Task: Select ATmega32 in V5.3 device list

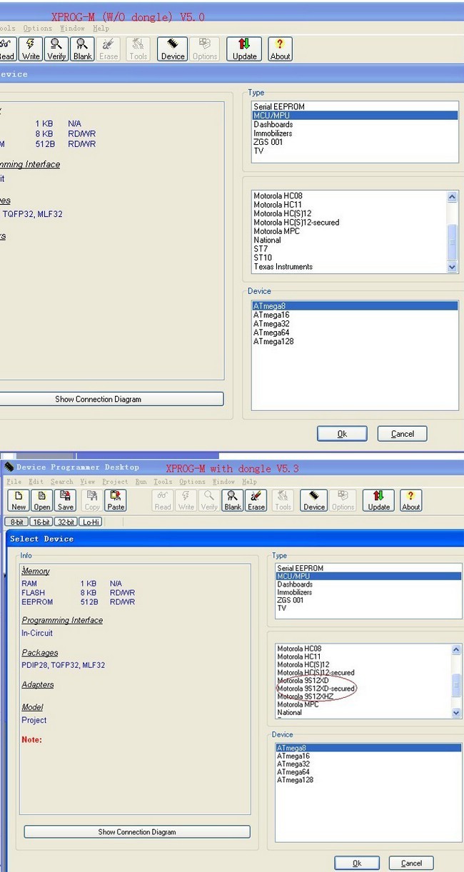Action: 368,764
